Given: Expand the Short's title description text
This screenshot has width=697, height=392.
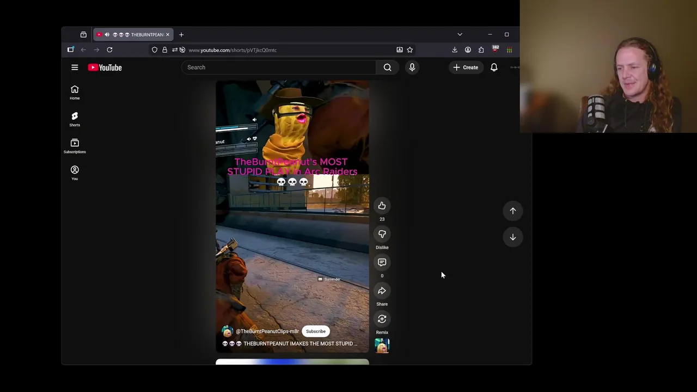Looking at the screenshot, I should click(289, 344).
